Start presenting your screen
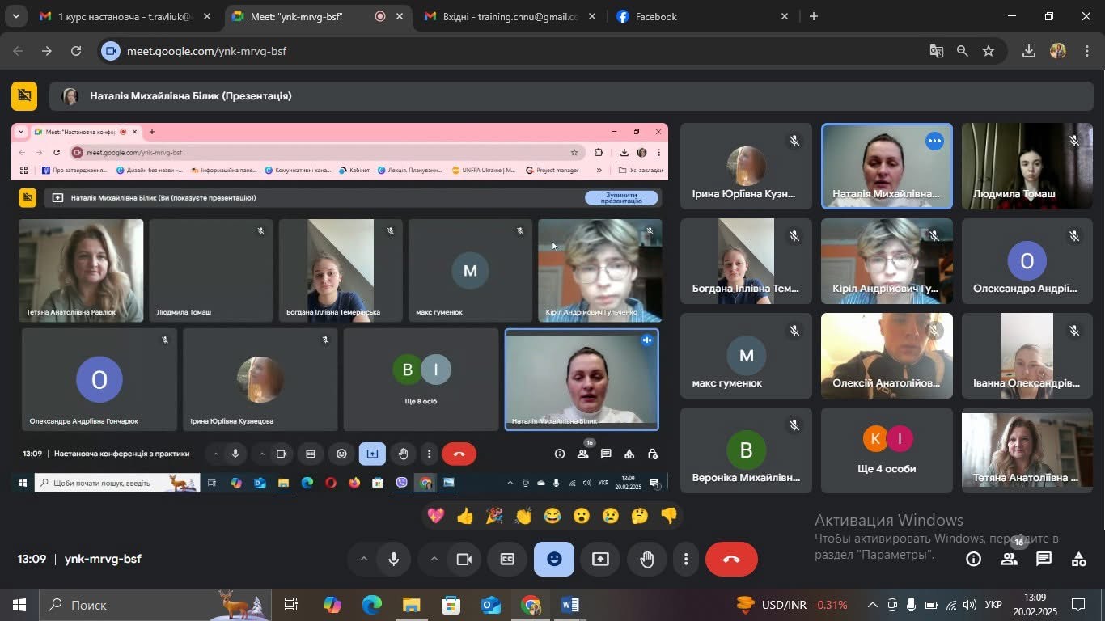This screenshot has width=1105, height=621. click(x=600, y=559)
